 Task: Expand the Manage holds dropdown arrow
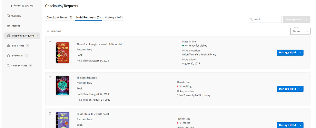(x=307, y=19)
